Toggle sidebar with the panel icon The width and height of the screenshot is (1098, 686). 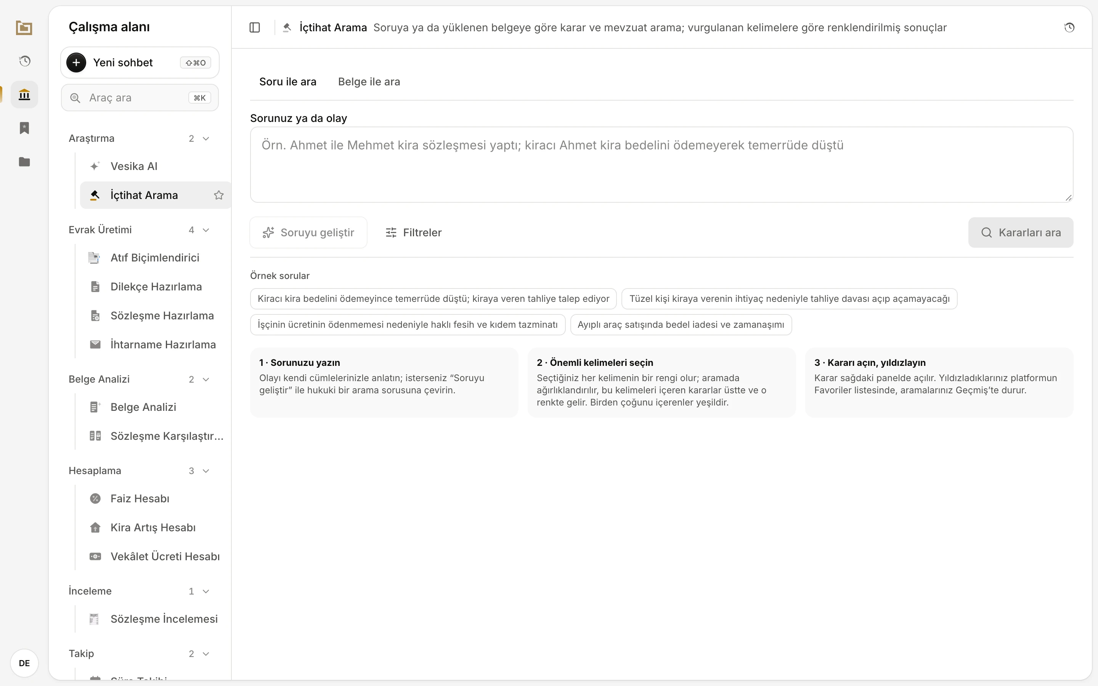click(x=255, y=28)
